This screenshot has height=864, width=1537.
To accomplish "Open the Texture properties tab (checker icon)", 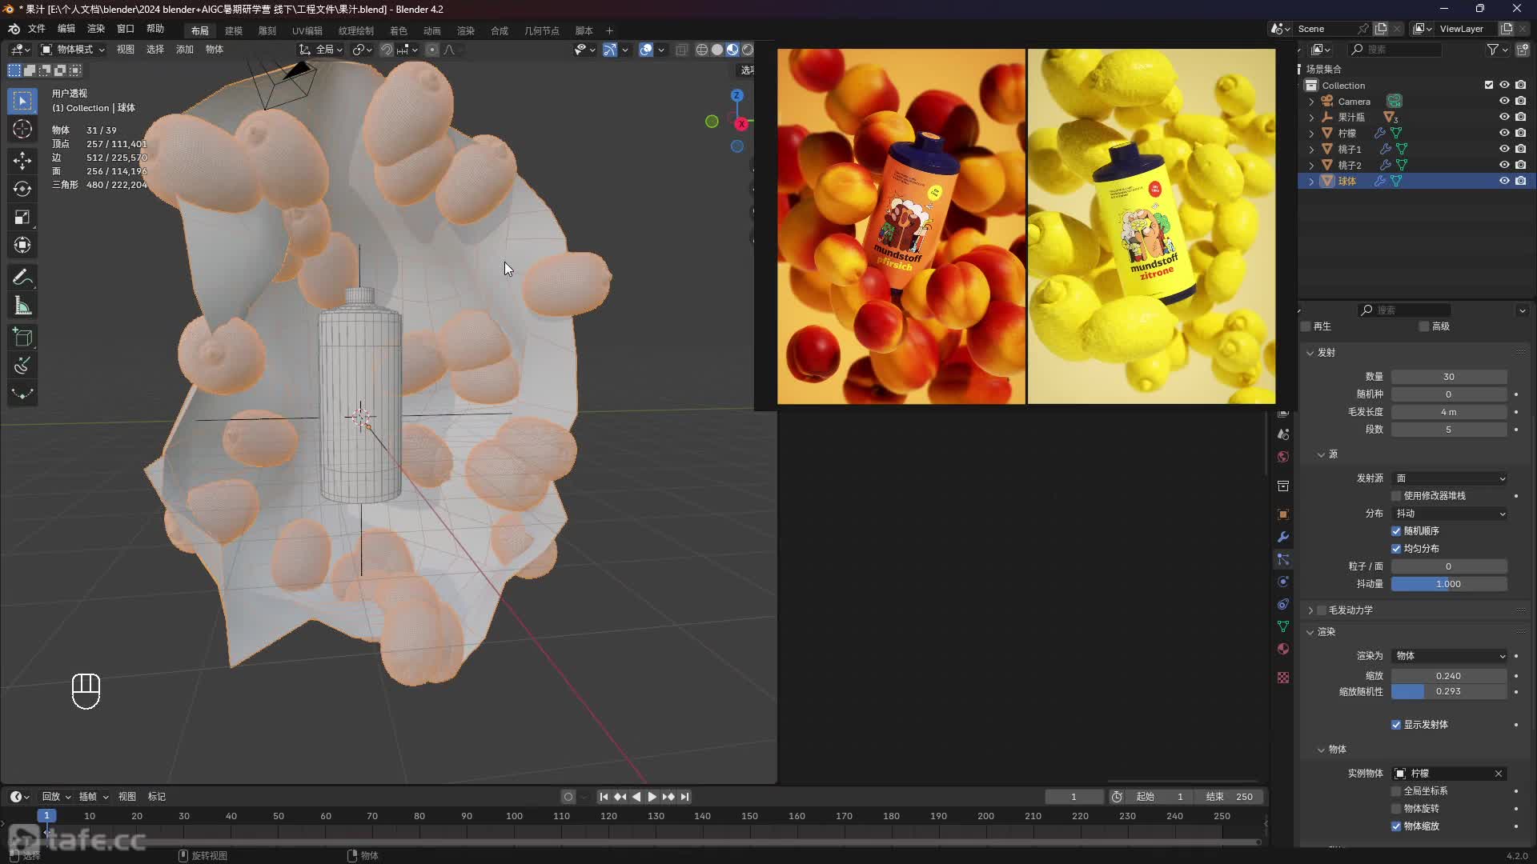I will (x=1283, y=678).
